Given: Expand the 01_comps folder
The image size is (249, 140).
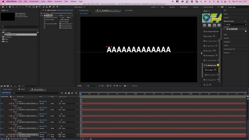Looking at the screenshot, I should tap(1, 32).
